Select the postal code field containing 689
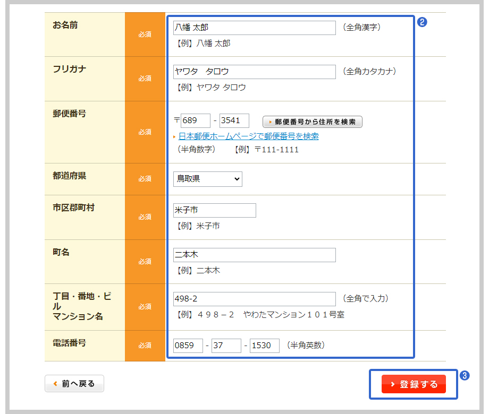Screen dimensions: 489x414 pos(195,120)
